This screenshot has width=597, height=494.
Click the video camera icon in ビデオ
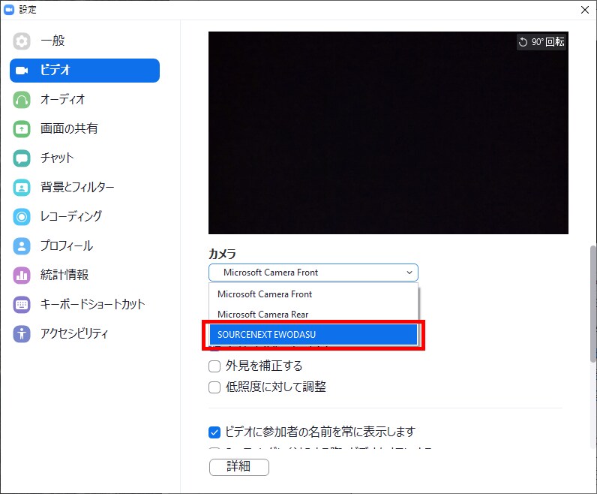pos(22,71)
